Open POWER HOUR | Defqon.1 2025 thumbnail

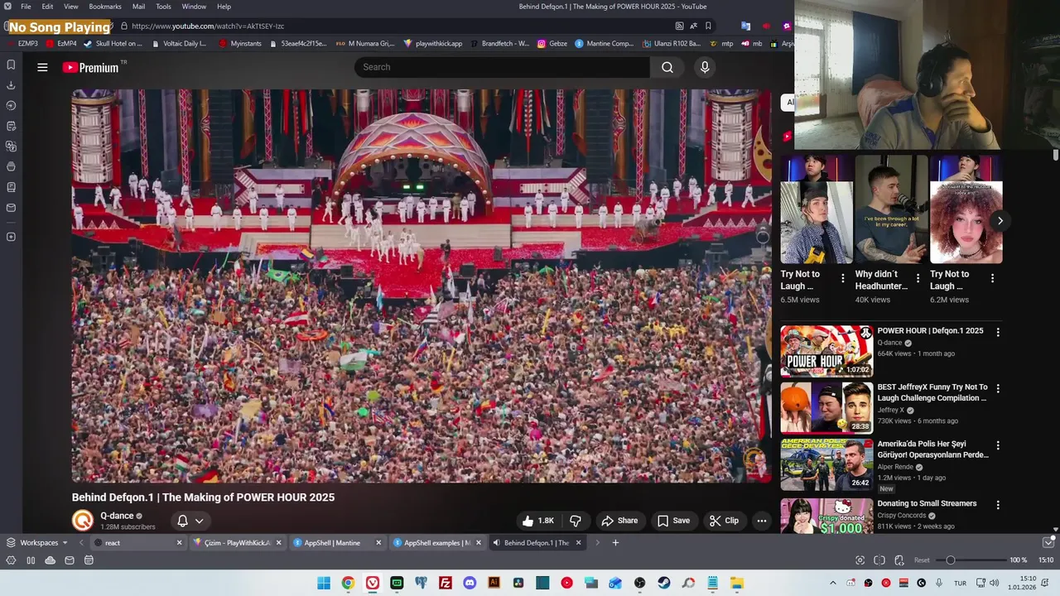click(826, 351)
